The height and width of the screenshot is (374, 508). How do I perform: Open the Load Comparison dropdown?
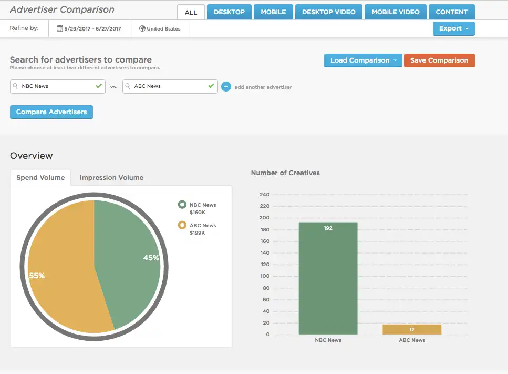point(362,60)
